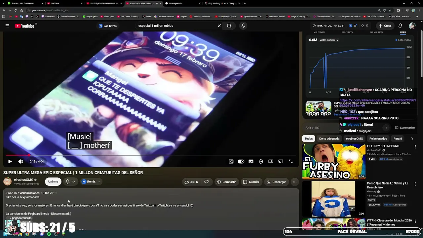The height and width of the screenshot is (238, 423).
Task: Run search with the magnifier button
Action: pyautogui.click(x=229, y=26)
